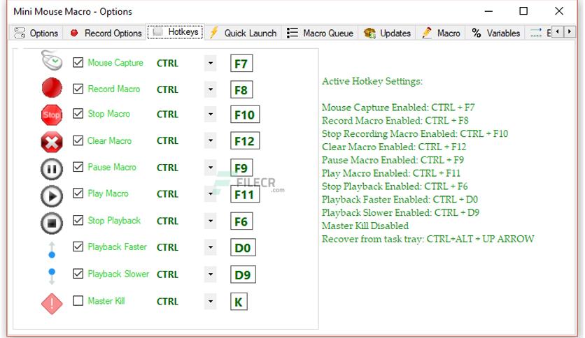Click the tab strip scroll-right arrow
Screen dimensions: 585x338
click(x=570, y=31)
